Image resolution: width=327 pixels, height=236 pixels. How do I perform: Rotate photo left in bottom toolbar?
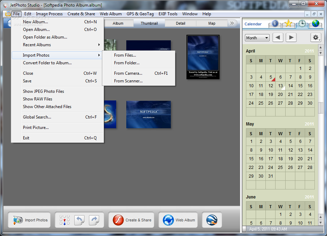click(79, 220)
